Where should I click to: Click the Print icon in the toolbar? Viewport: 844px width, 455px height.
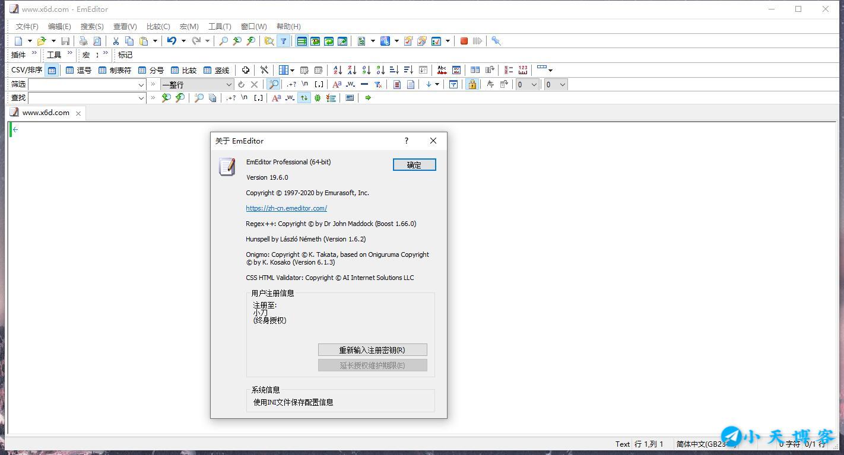(83, 41)
